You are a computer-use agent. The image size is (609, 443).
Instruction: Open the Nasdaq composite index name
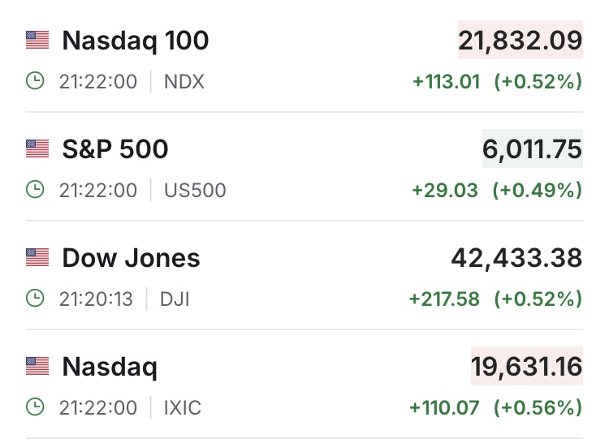pos(110,366)
